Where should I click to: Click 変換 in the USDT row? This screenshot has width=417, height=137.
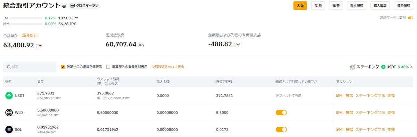[391, 95]
